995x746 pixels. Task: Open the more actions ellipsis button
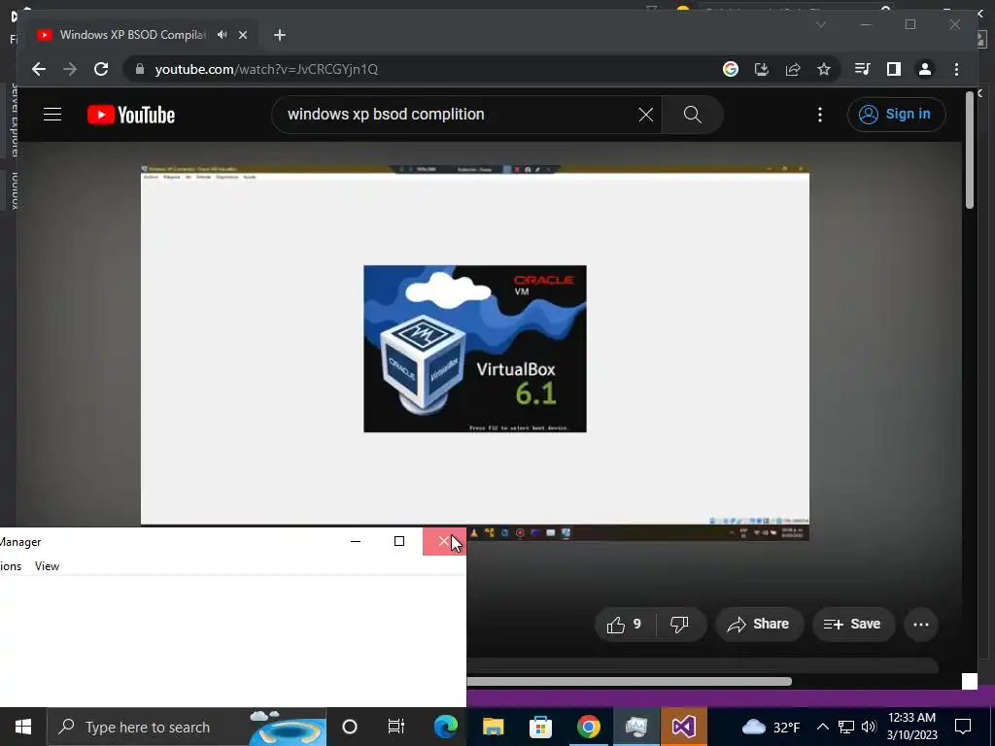921,625
